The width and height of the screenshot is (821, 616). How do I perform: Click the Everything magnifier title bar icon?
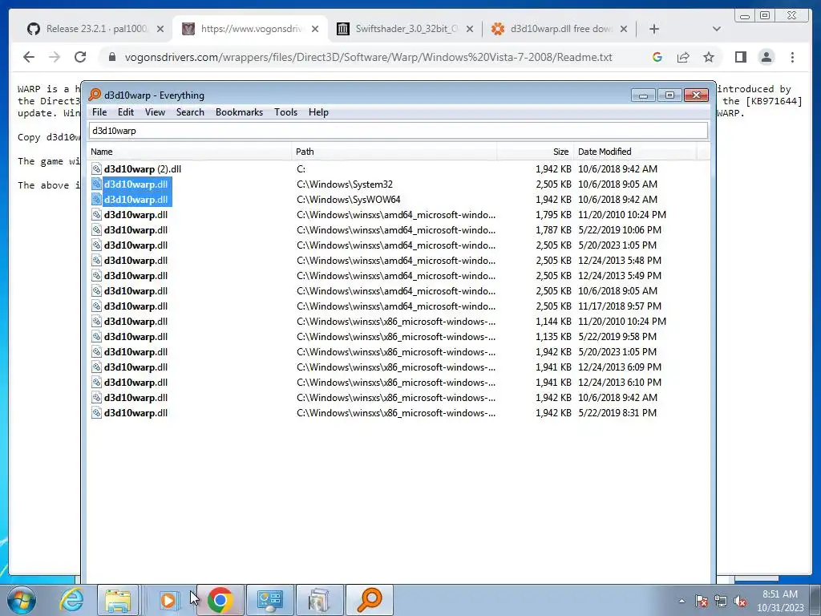(95, 95)
